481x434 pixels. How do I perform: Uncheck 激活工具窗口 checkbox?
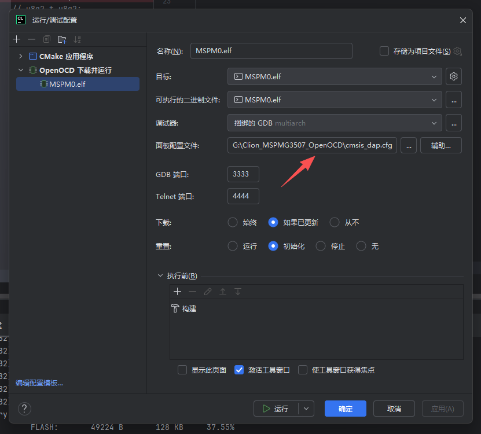coord(239,370)
